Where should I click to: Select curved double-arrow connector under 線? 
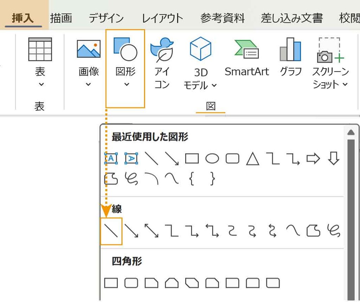[x=273, y=231]
